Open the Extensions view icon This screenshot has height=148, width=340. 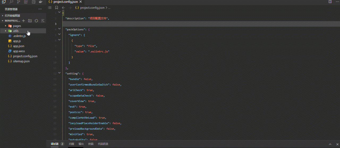[26, 2]
